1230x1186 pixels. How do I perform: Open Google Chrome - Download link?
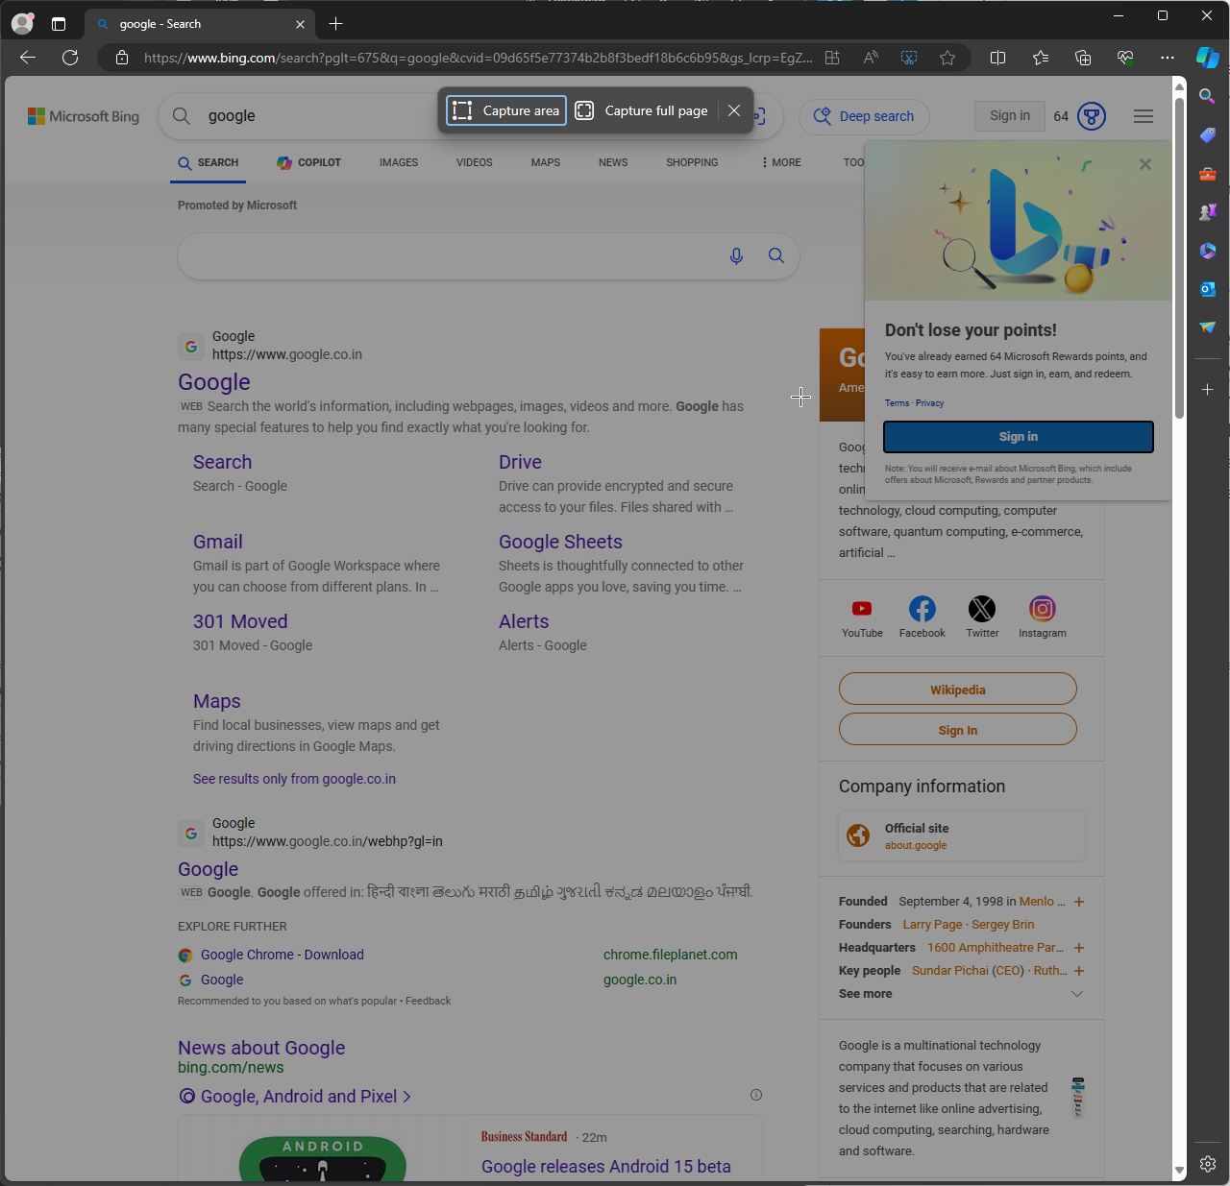coord(283,955)
